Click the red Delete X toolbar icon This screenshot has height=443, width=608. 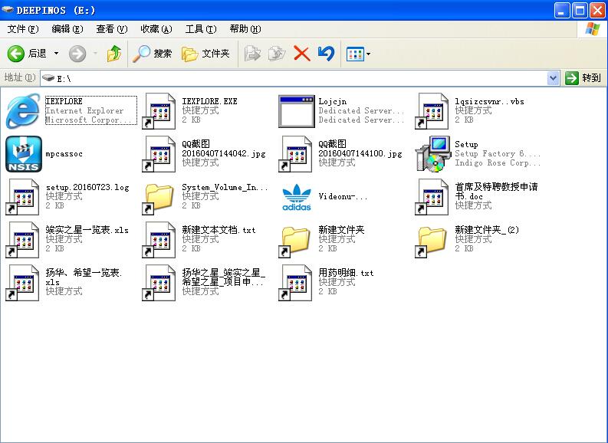click(x=301, y=54)
